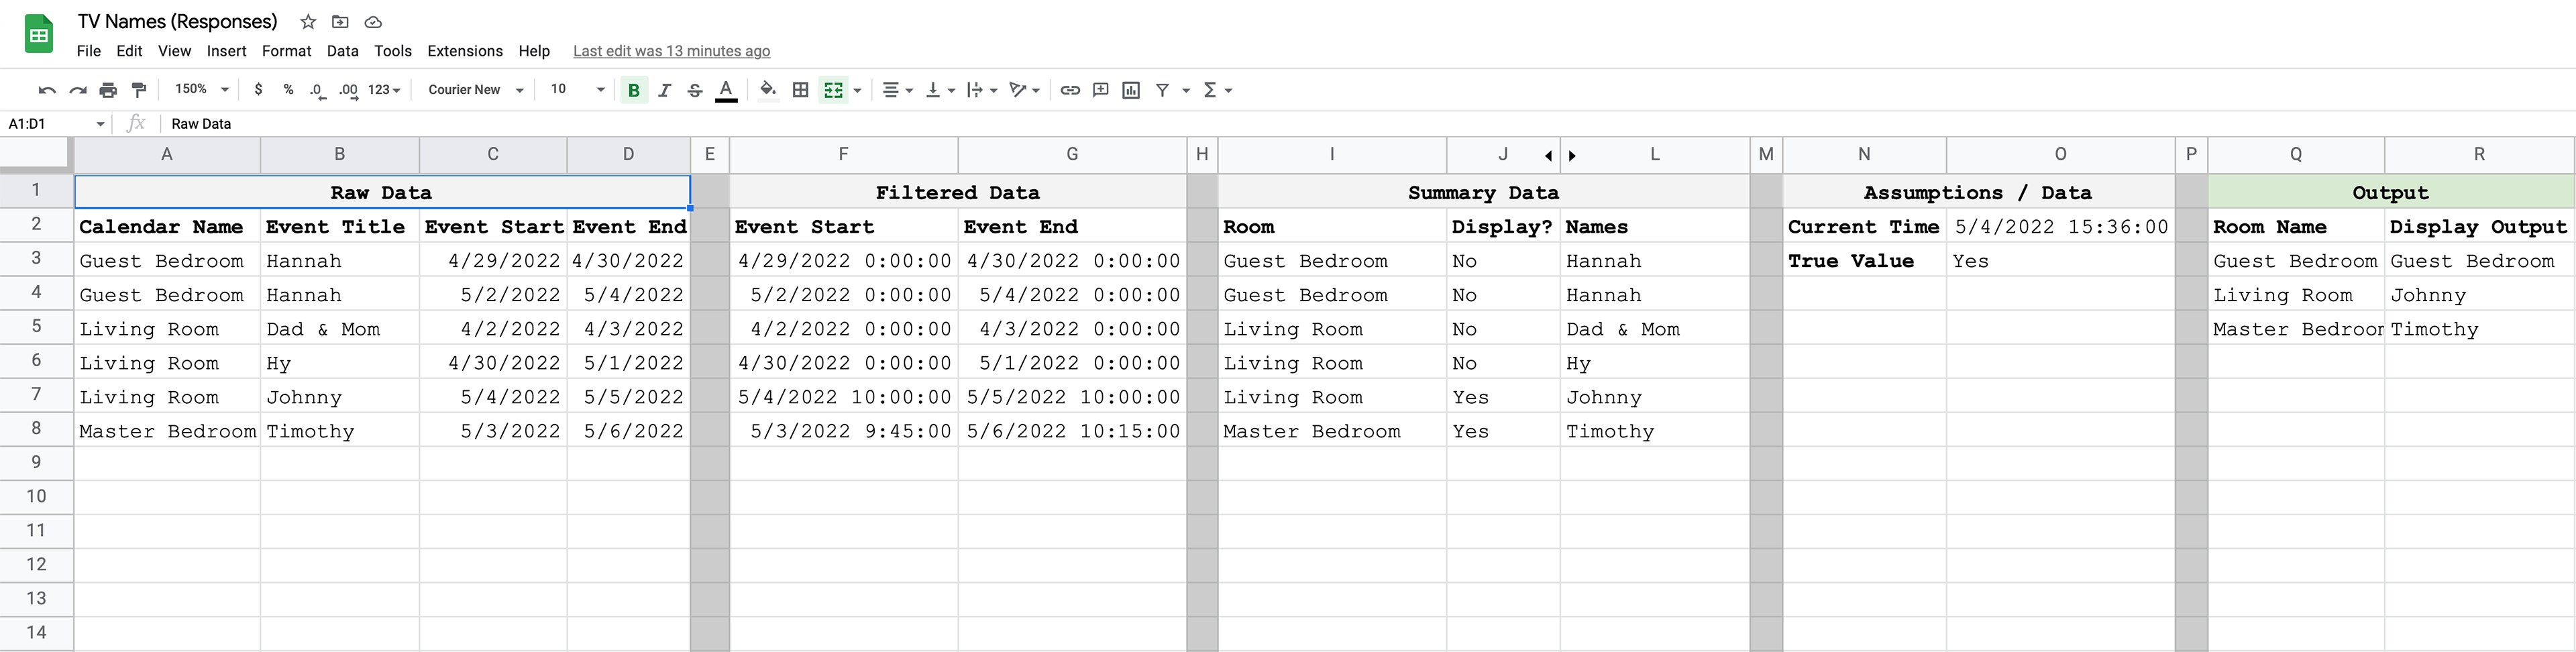The height and width of the screenshot is (652, 2576).
Task: Click the 'Last edit was 13 minutes ago' link
Action: point(671,51)
